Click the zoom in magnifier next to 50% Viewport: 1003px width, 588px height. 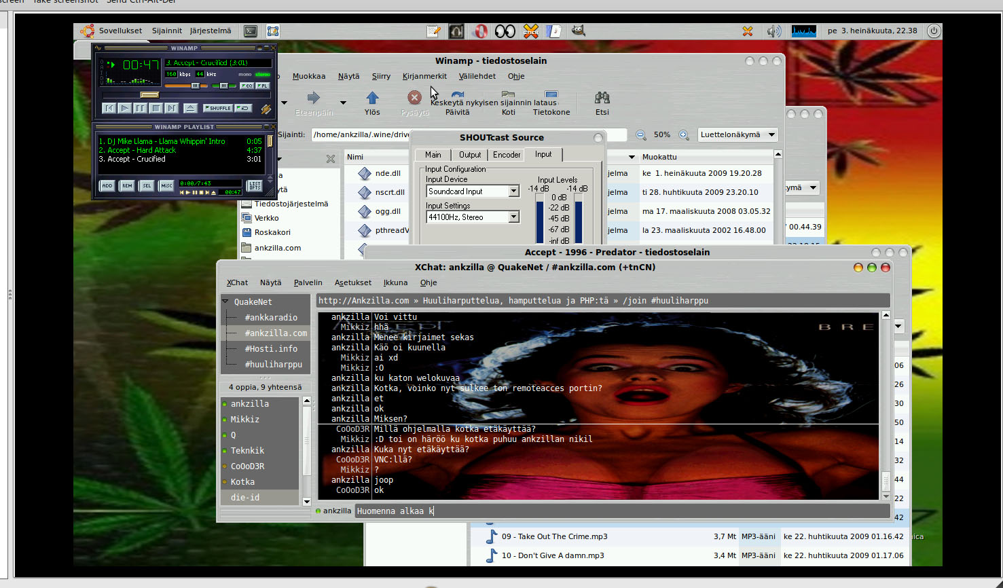684,134
